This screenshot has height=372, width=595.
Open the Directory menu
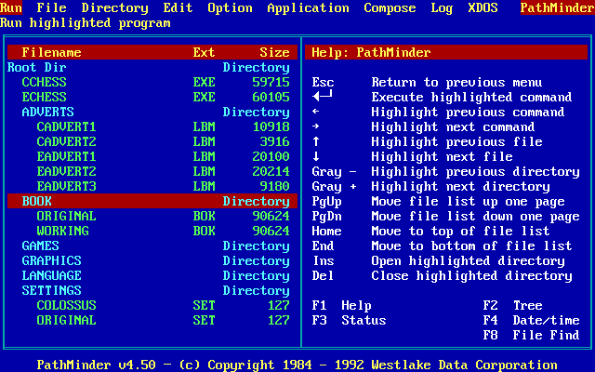pyautogui.click(x=114, y=7)
